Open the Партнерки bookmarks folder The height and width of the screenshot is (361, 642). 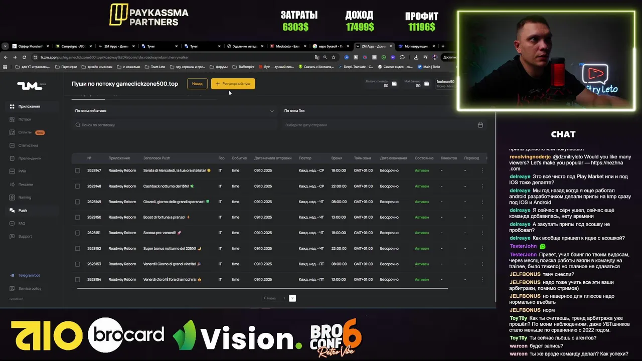point(66,67)
